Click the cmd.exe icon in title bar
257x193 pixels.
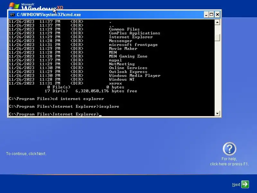[12, 14]
